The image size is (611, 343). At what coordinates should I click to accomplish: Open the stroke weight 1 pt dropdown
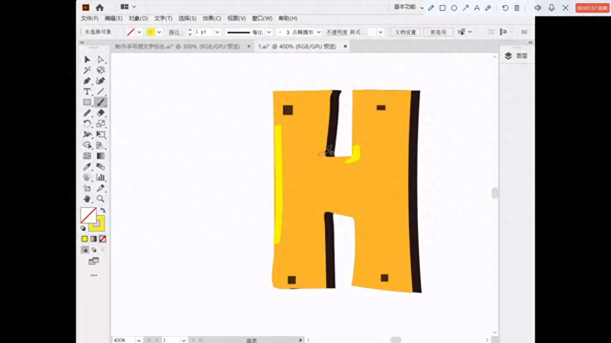coord(218,32)
